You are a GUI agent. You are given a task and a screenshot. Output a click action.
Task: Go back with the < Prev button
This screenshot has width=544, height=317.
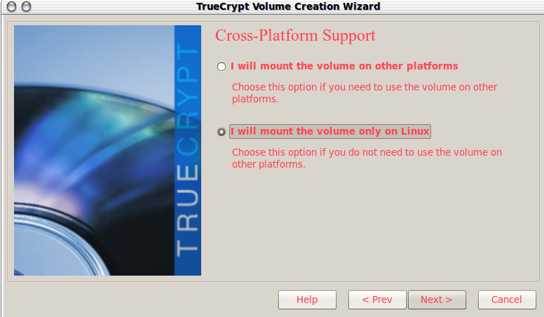[377, 299]
